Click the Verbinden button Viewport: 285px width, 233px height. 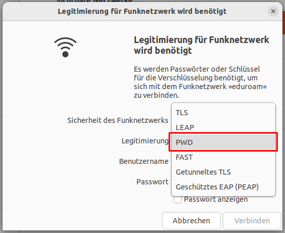(252, 221)
